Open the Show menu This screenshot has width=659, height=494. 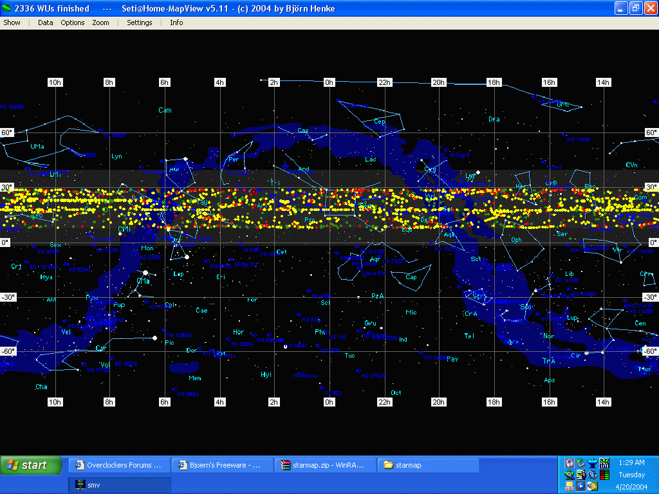pos(12,23)
